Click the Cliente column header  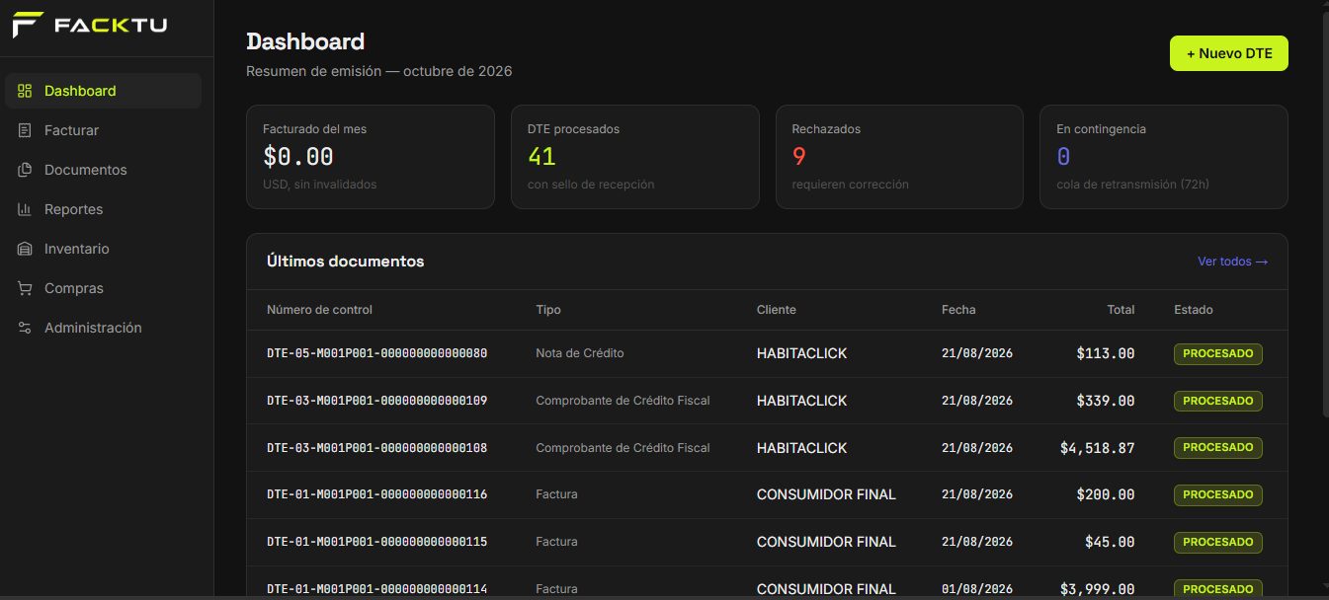click(777, 310)
